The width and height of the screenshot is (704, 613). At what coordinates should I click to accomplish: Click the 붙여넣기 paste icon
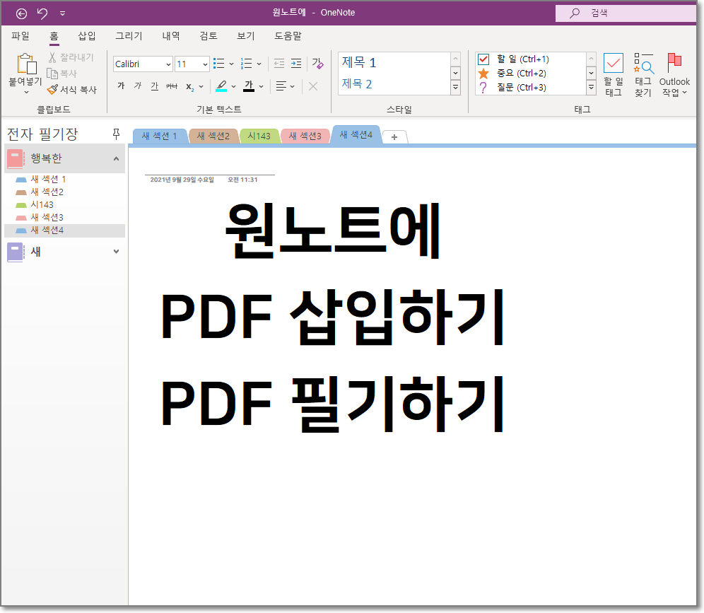click(x=26, y=64)
